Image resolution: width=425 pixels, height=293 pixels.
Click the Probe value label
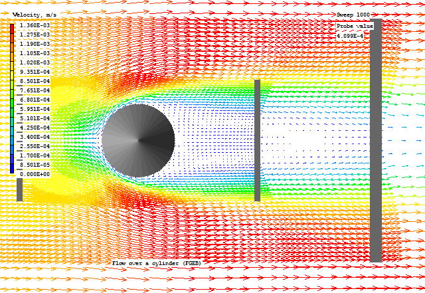(355, 26)
